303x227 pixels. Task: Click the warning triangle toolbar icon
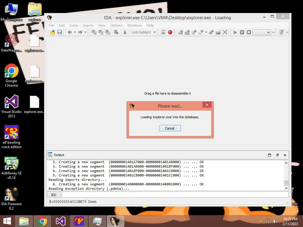[163, 32]
